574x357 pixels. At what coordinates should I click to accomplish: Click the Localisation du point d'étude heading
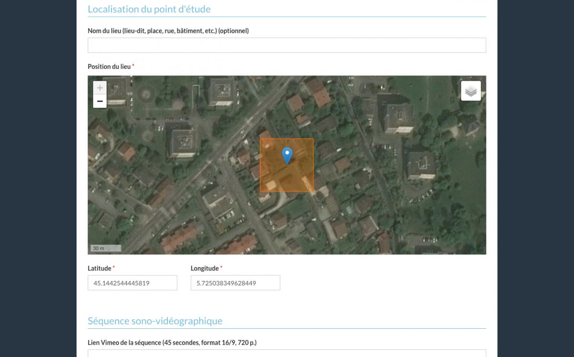[x=149, y=9]
